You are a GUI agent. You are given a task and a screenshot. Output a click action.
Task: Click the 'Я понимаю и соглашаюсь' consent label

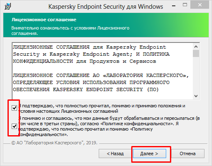(109, 126)
